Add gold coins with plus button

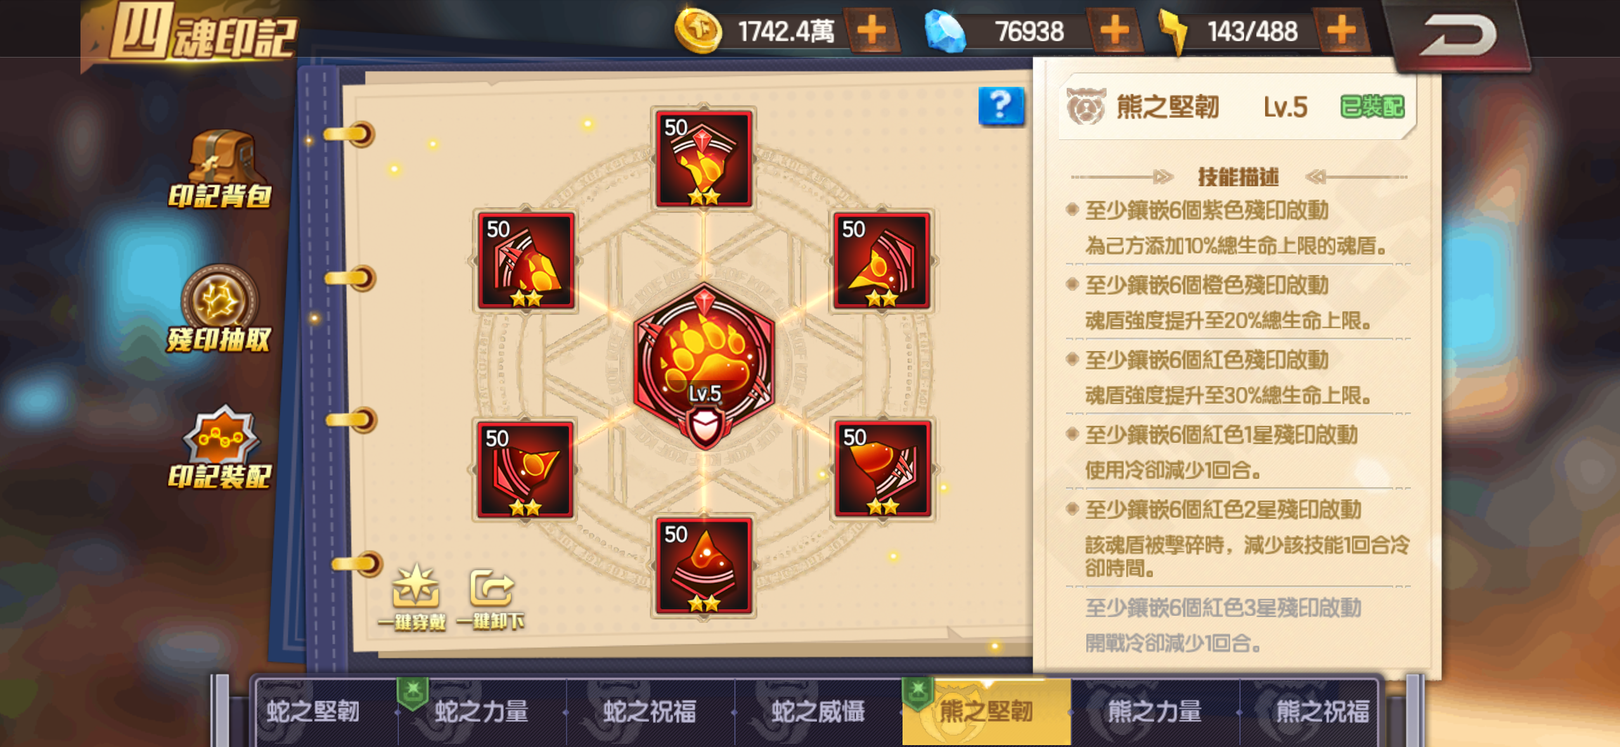[x=873, y=30]
